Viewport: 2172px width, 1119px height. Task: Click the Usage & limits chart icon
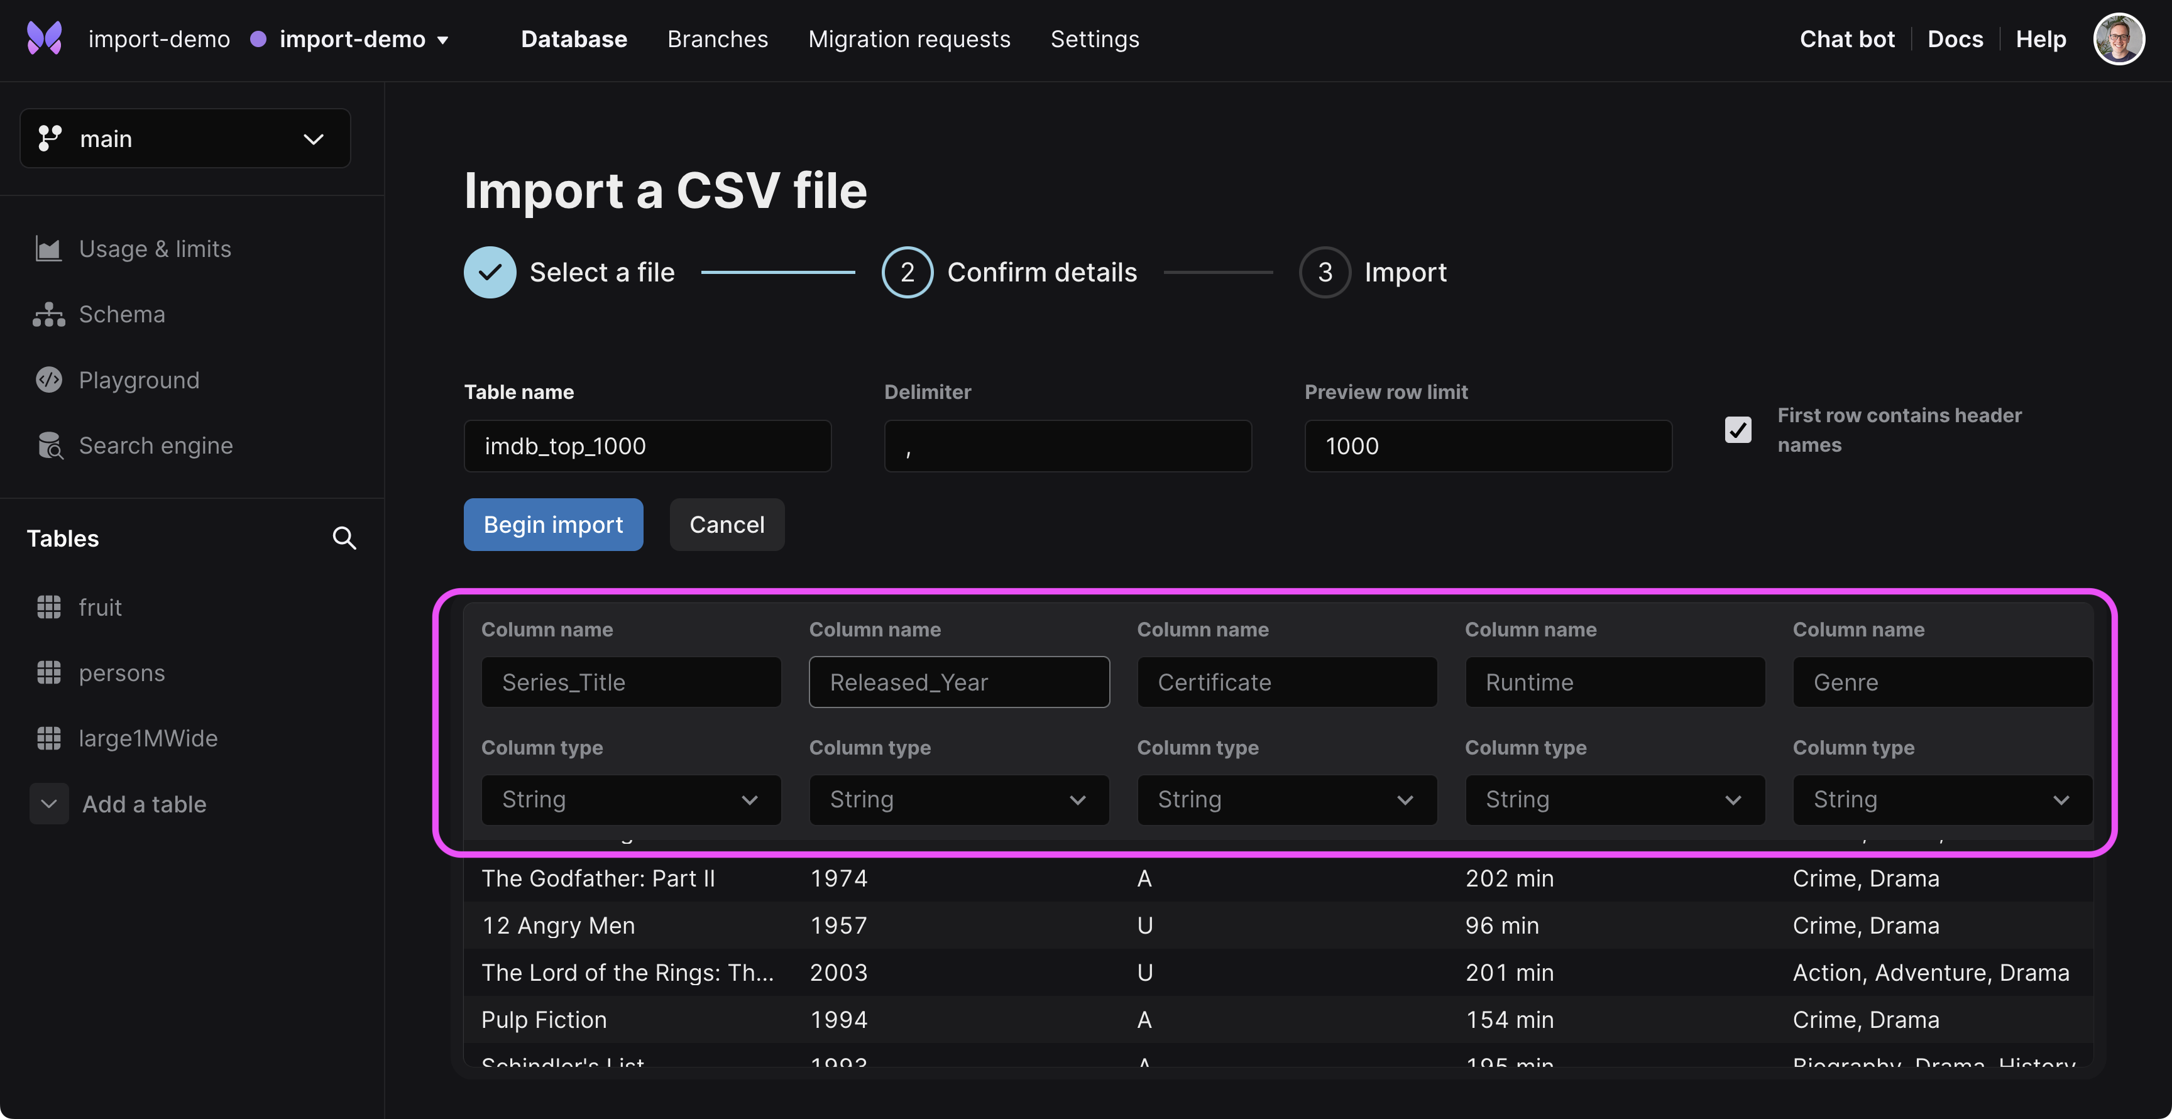[48, 249]
